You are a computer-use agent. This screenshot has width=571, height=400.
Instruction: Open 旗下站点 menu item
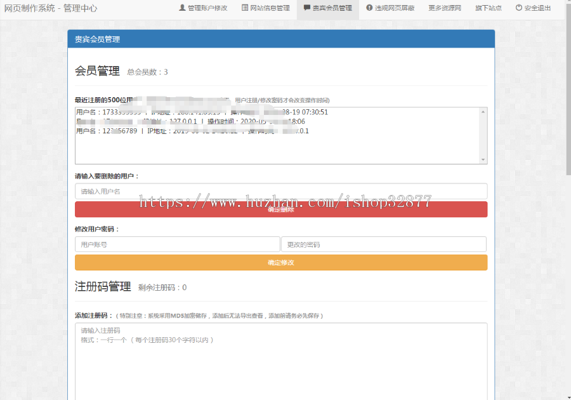coord(489,8)
